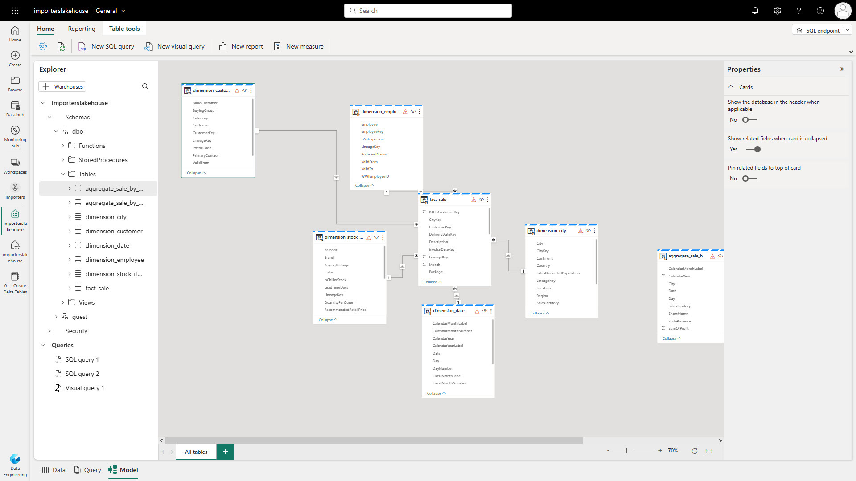Viewport: 856px width, 481px height.
Task: Open the help question mark
Action: click(799, 11)
